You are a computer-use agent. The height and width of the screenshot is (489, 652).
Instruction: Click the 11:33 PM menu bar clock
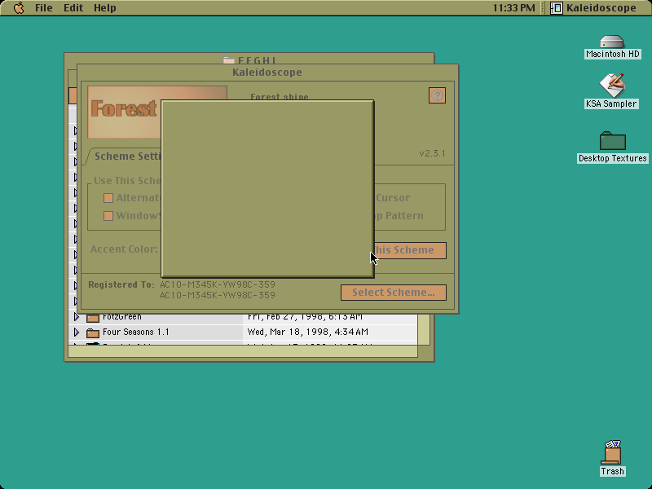point(514,8)
